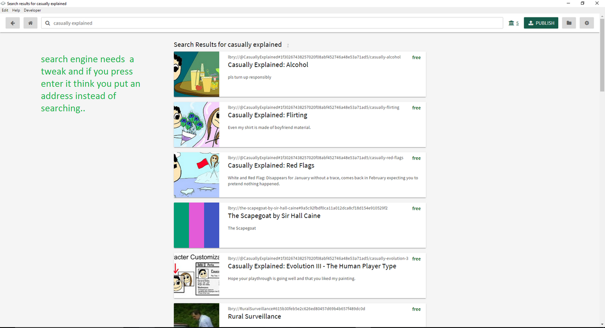Image resolution: width=605 pixels, height=328 pixels.
Task: Click The Scapegoat colored stripes thumbnail
Action: point(197,225)
